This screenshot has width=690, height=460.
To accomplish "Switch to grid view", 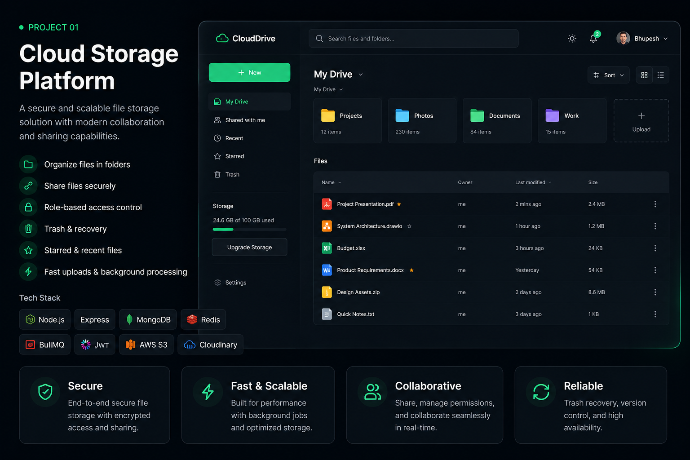I will coord(644,75).
